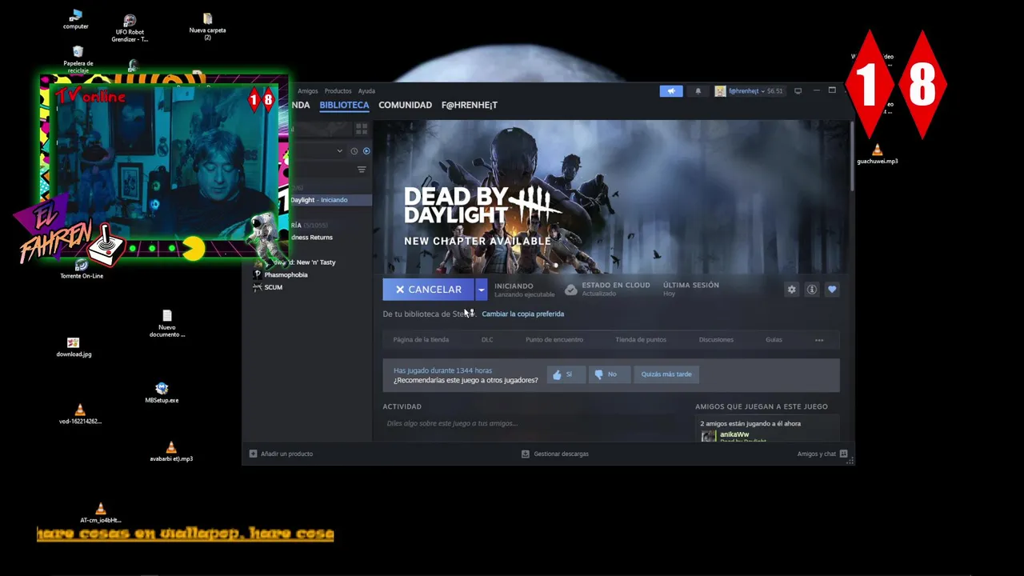1024x576 pixels.
Task: Cancel the Dead by Daylight launch
Action: [429, 290]
